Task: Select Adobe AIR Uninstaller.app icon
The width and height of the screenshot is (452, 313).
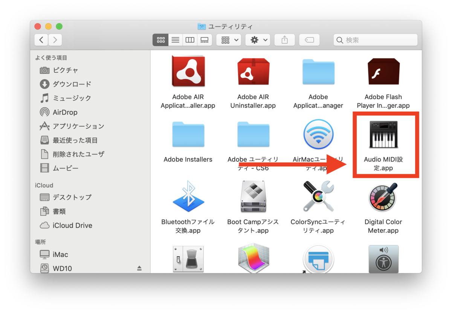Action: point(253,72)
